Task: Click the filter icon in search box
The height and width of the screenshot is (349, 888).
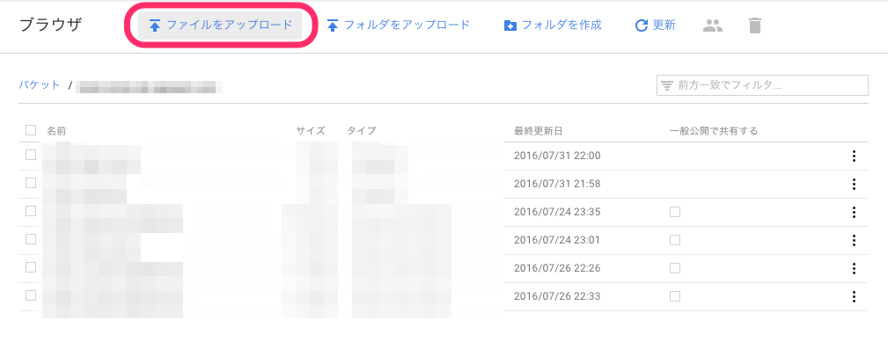Action: click(667, 85)
